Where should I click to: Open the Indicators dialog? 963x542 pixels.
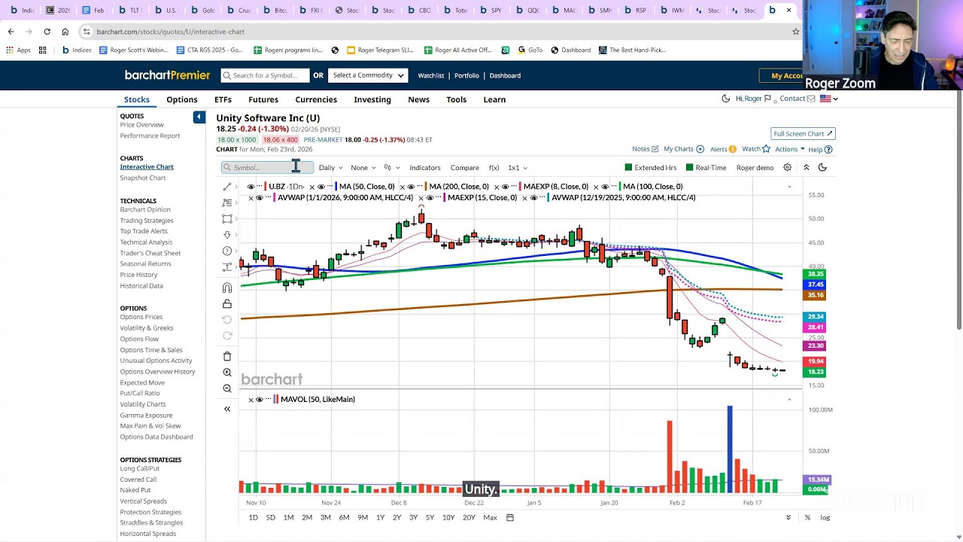click(x=425, y=167)
